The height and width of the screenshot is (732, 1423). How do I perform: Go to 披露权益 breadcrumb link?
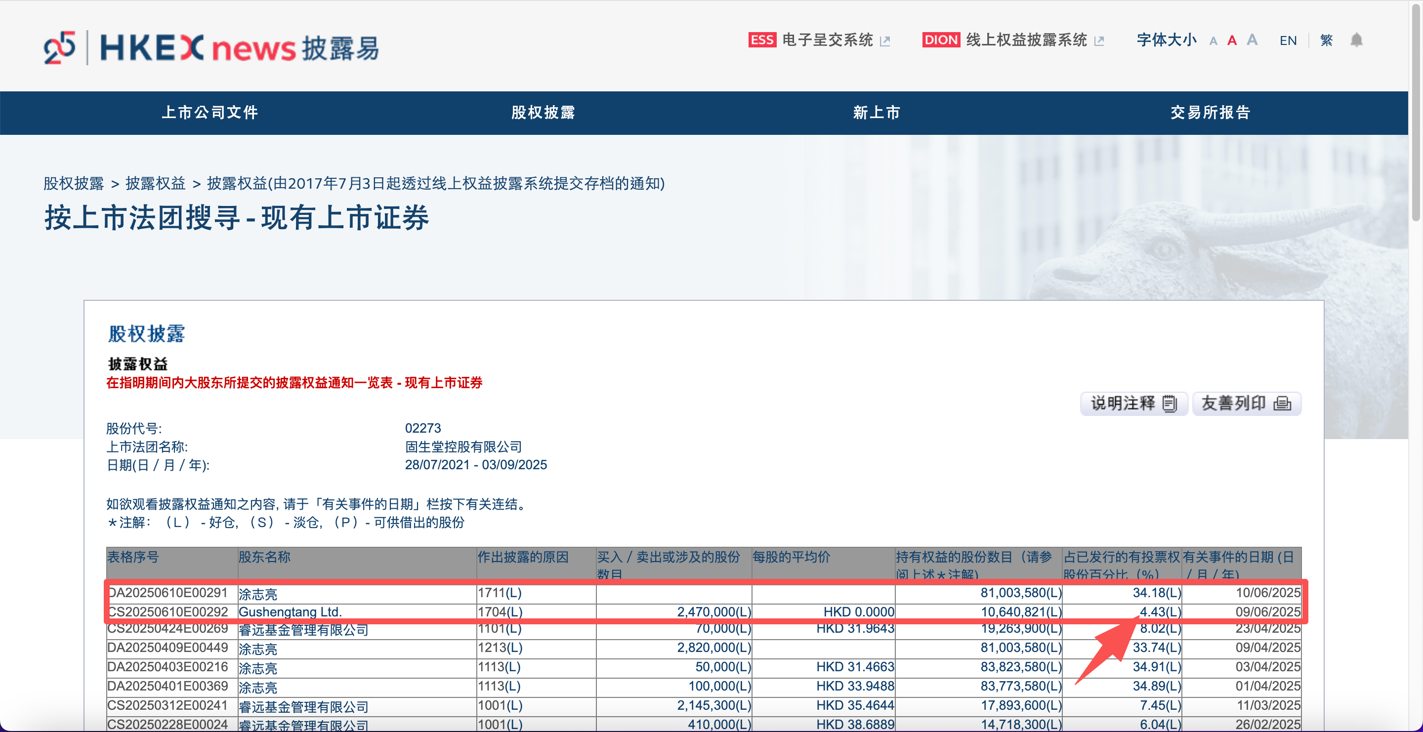pos(155,183)
